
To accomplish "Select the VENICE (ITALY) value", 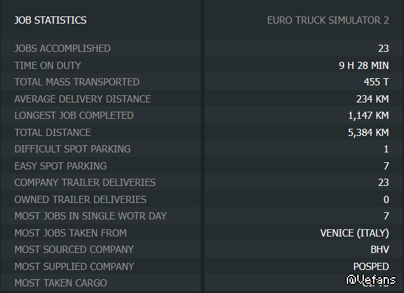I will [x=355, y=233].
